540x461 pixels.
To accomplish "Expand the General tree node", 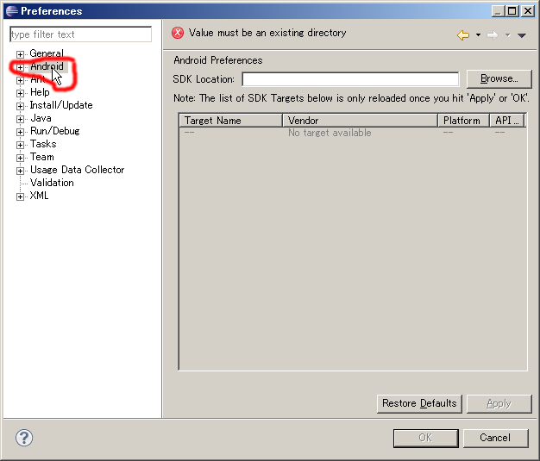I will [x=20, y=54].
